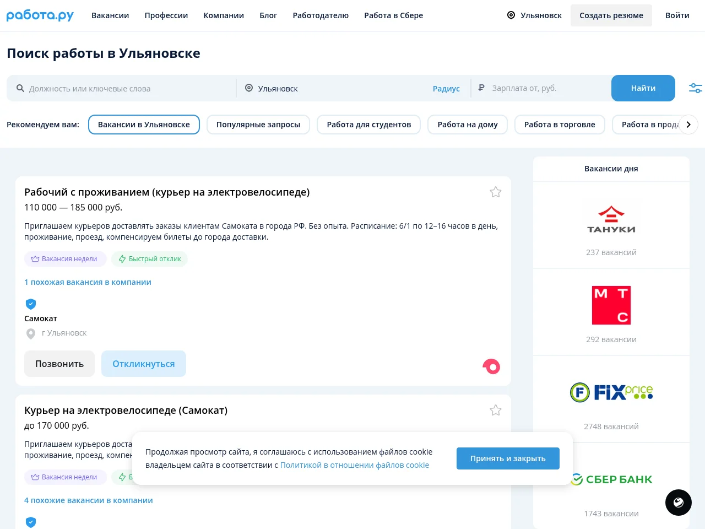
Task: Go to the Компании section
Action: point(224,15)
